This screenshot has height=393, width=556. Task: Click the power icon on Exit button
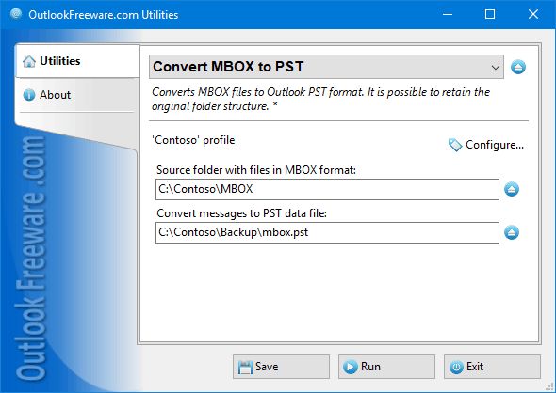click(456, 368)
